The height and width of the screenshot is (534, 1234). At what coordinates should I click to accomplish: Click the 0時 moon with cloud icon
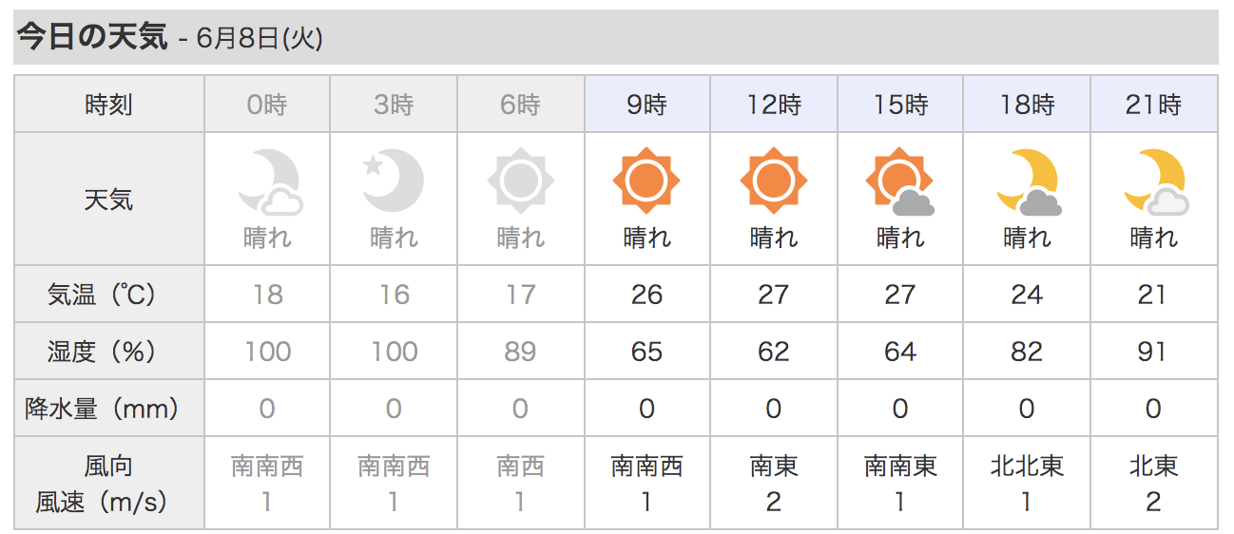point(270,181)
